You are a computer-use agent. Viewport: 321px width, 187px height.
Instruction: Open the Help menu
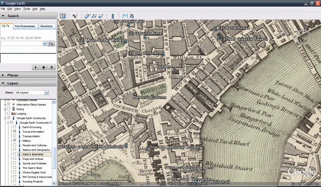(42, 9)
